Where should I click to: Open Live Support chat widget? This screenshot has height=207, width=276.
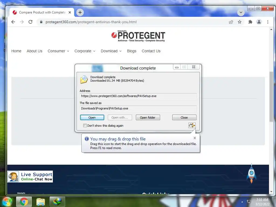click(30, 177)
